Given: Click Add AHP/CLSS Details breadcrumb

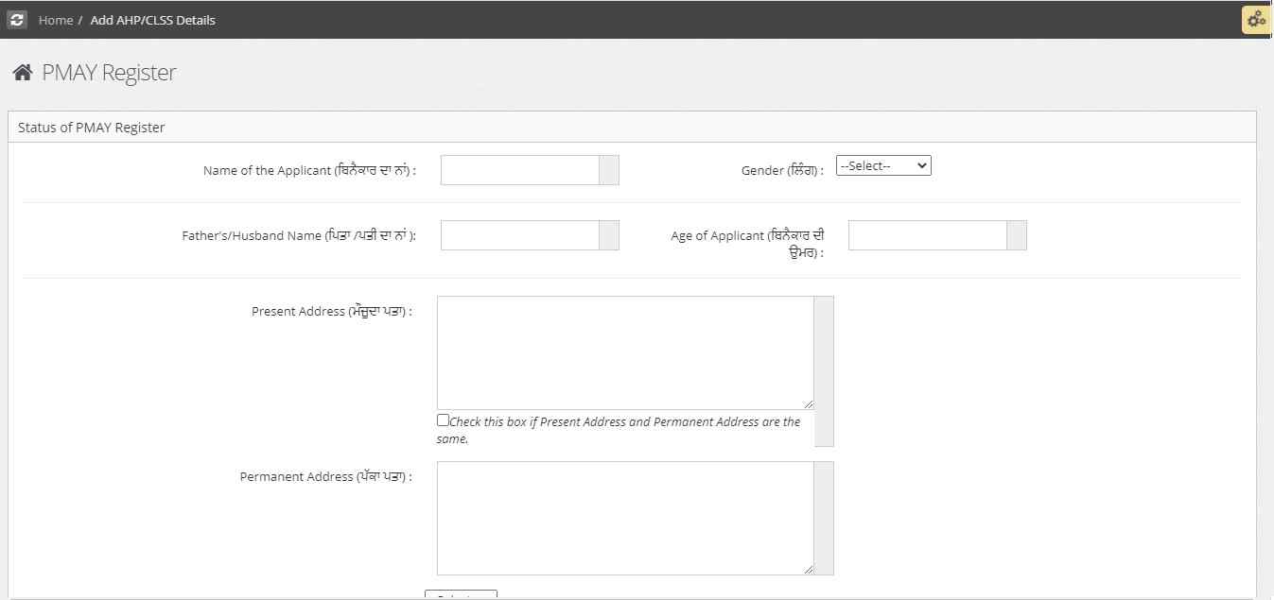Looking at the screenshot, I should 152,20.
